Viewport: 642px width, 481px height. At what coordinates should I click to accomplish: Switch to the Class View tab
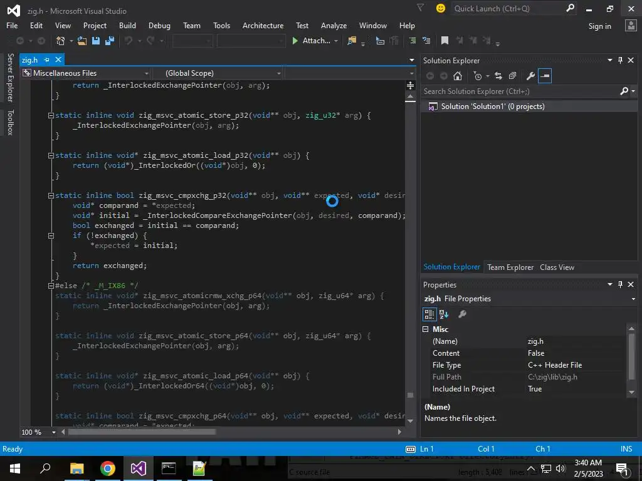click(557, 267)
